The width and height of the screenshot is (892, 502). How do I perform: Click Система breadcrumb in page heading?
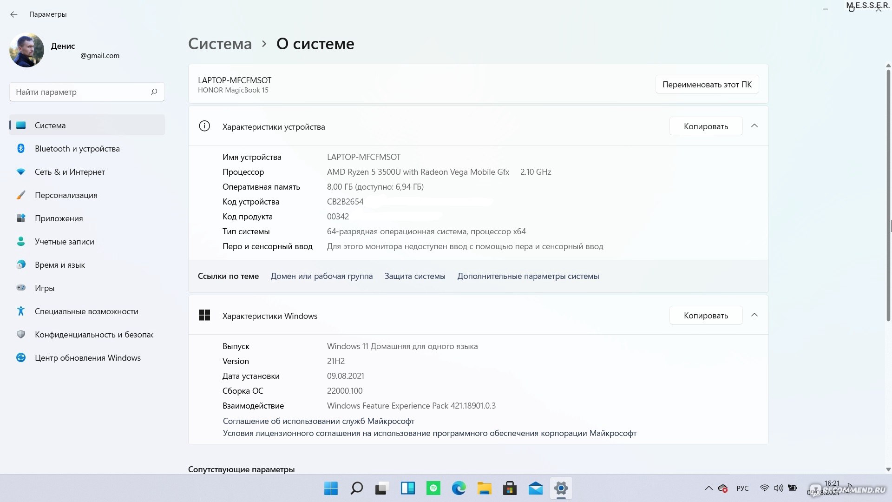click(220, 44)
